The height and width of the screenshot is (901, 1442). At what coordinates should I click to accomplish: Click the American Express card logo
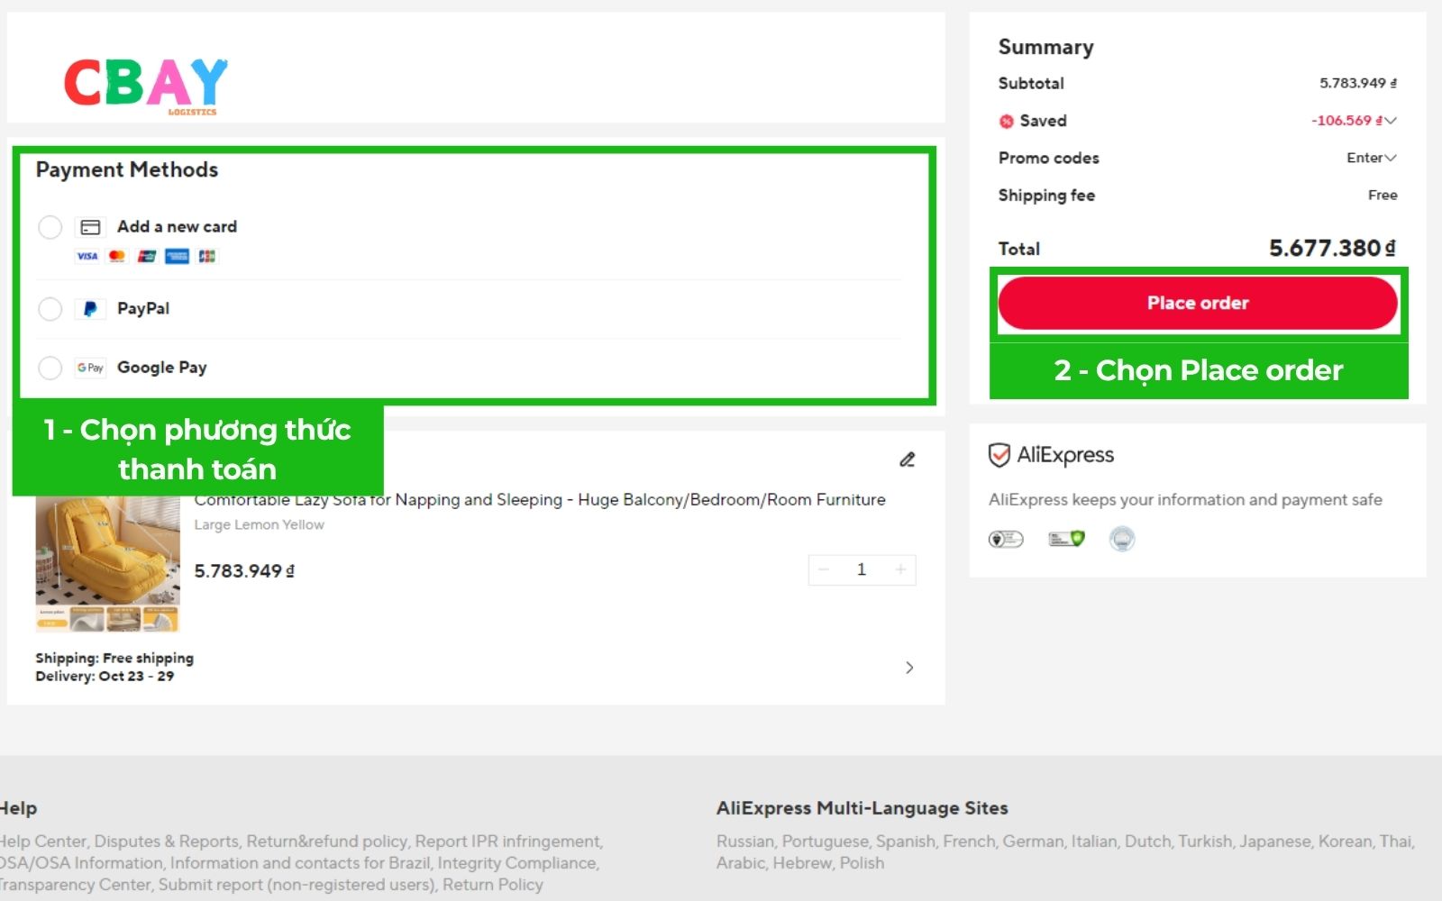point(177,256)
